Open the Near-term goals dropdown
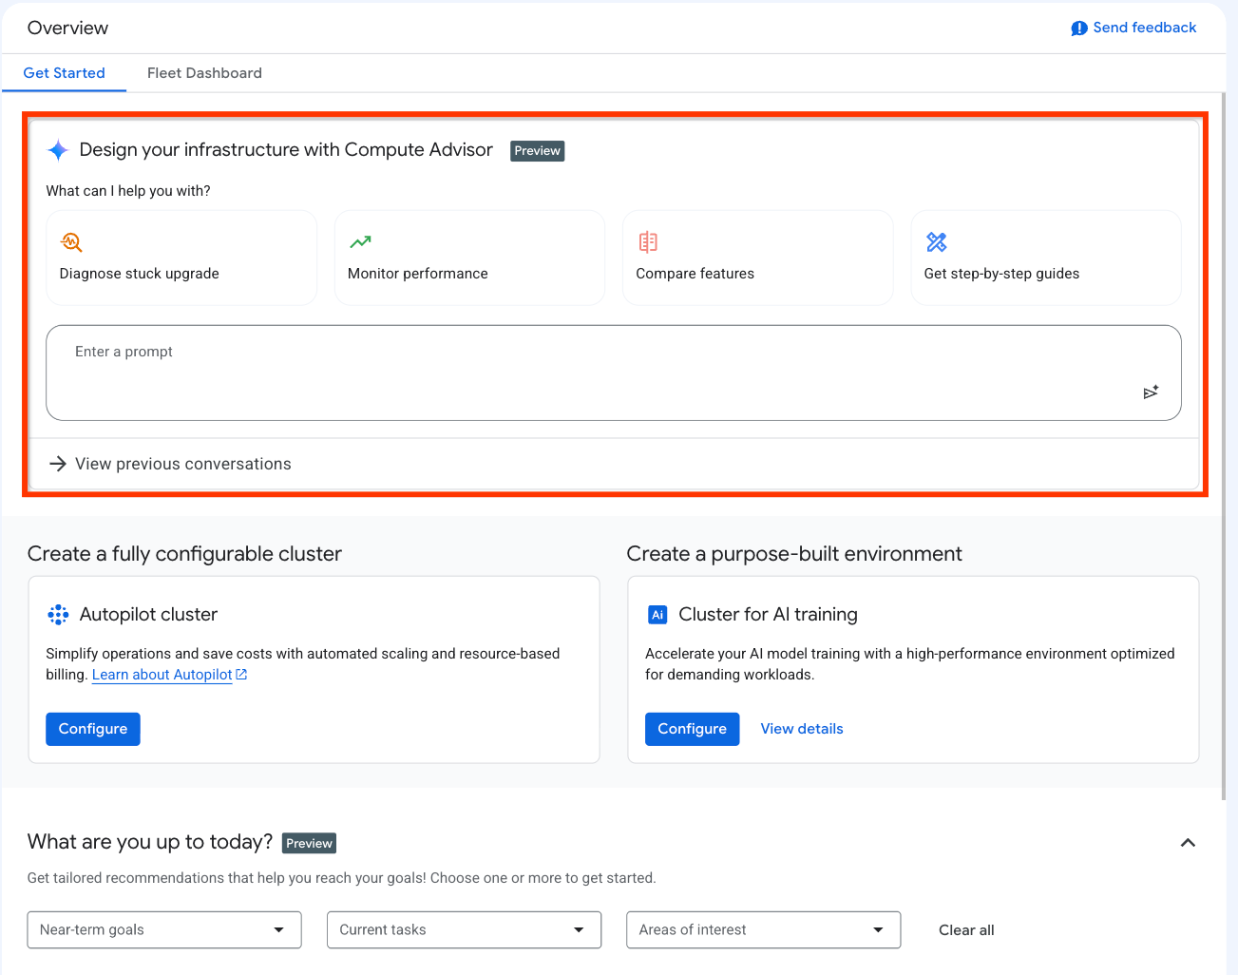The width and height of the screenshot is (1238, 975). (164, 930)
